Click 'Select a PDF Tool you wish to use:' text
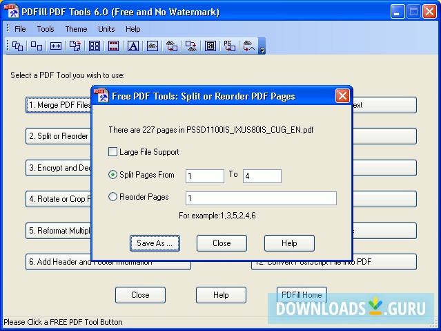 pyautogui.click(x=68, y=75)
